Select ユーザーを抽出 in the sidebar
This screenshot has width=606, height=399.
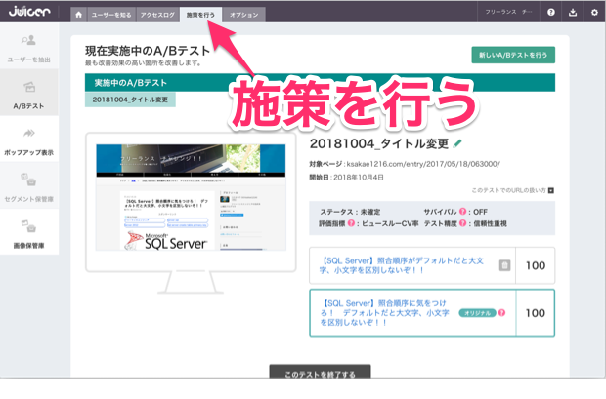tap(29, 46)
